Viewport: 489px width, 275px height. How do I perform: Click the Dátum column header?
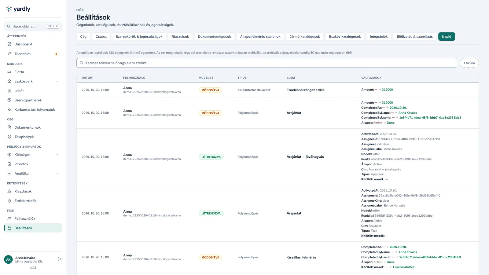click(x=87, y=78)
